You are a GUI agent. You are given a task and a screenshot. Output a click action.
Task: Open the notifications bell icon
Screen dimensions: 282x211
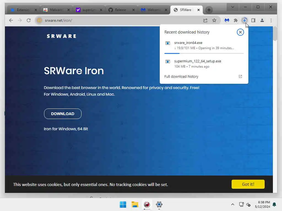point(275,204)
